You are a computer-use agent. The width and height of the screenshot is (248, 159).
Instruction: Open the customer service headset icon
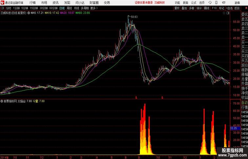point(210,3)
